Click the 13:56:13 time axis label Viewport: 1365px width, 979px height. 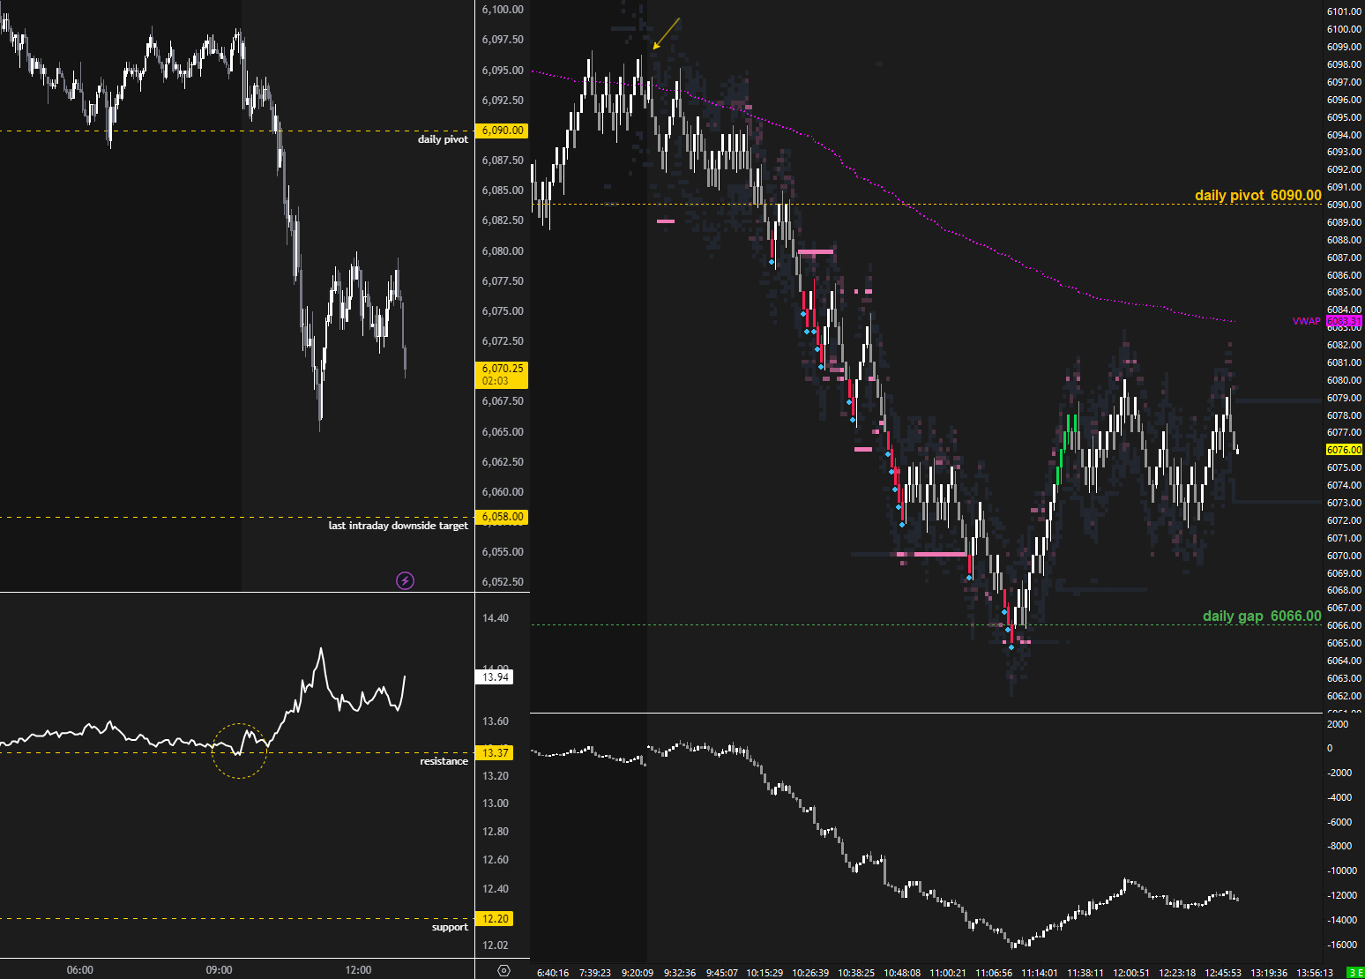click(1315, 973)
